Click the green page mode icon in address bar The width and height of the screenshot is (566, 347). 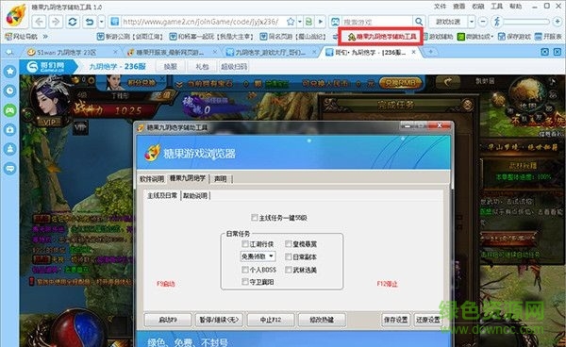coord(309,22)
